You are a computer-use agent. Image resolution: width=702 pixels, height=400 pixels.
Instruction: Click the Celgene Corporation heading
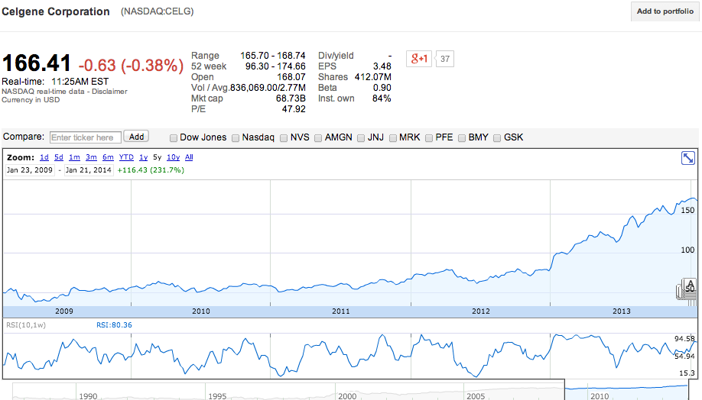point(56,11)
